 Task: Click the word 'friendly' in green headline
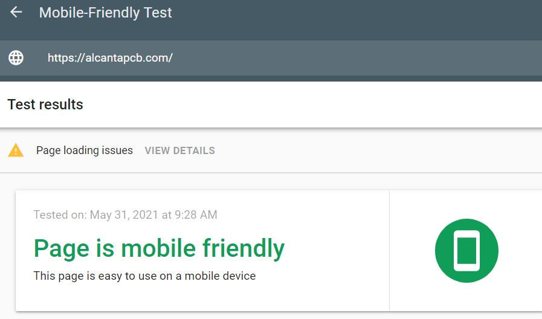pyautogui.click(x=244, y=248)
